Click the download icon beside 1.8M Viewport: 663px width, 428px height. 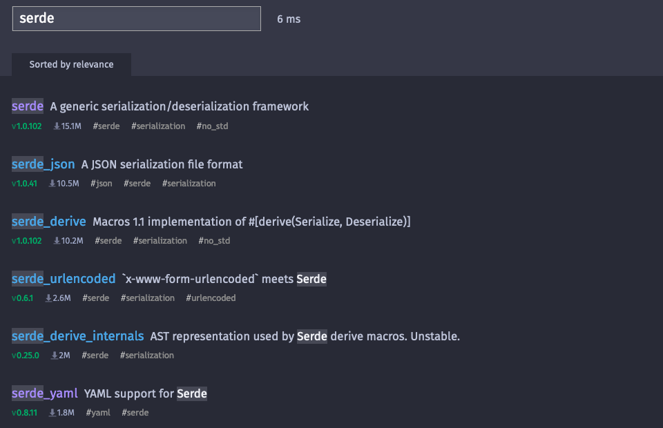[x=52, y=413]
